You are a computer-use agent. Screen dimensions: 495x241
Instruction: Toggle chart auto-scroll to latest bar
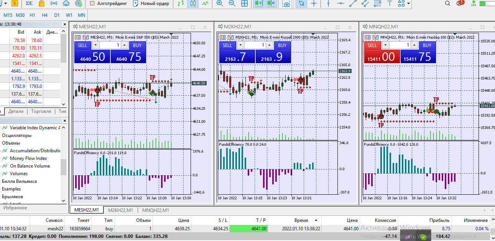click(x=259, y=3)
